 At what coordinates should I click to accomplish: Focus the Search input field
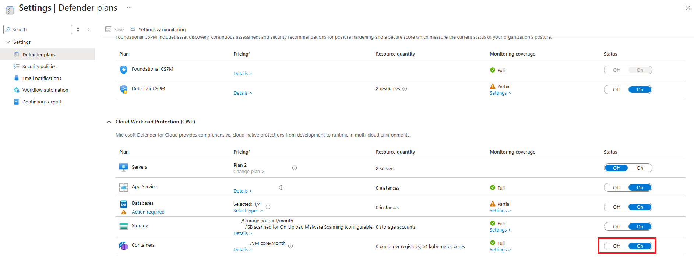[40, 29]
